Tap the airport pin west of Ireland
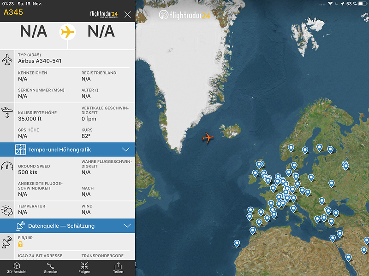 [x=256, y=173]
